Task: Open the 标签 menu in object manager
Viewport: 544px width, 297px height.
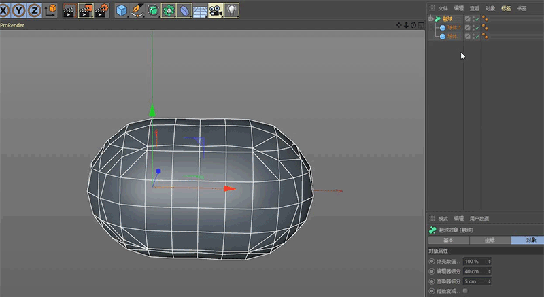Action: 506,8
